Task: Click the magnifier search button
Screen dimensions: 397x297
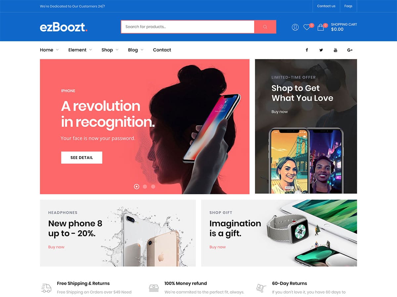Action: [265, 27]
